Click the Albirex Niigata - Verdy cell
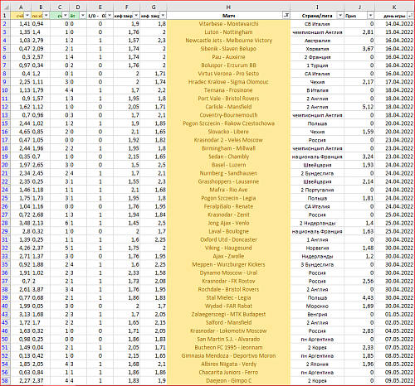415x386 pixels. click(x=228, y=364)
